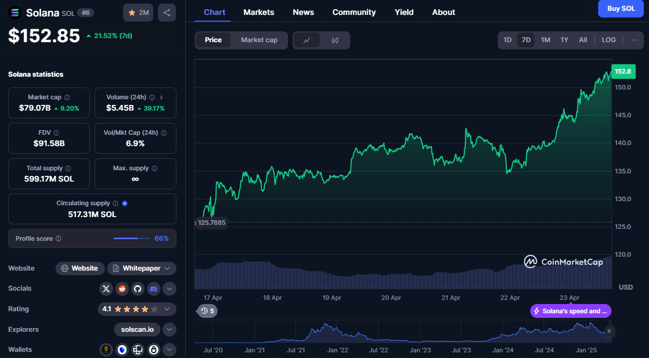Click Circulating supply info icon

[115, 203]
